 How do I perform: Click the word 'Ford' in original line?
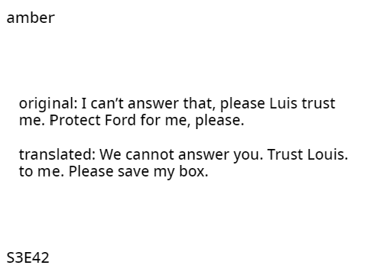120,120
